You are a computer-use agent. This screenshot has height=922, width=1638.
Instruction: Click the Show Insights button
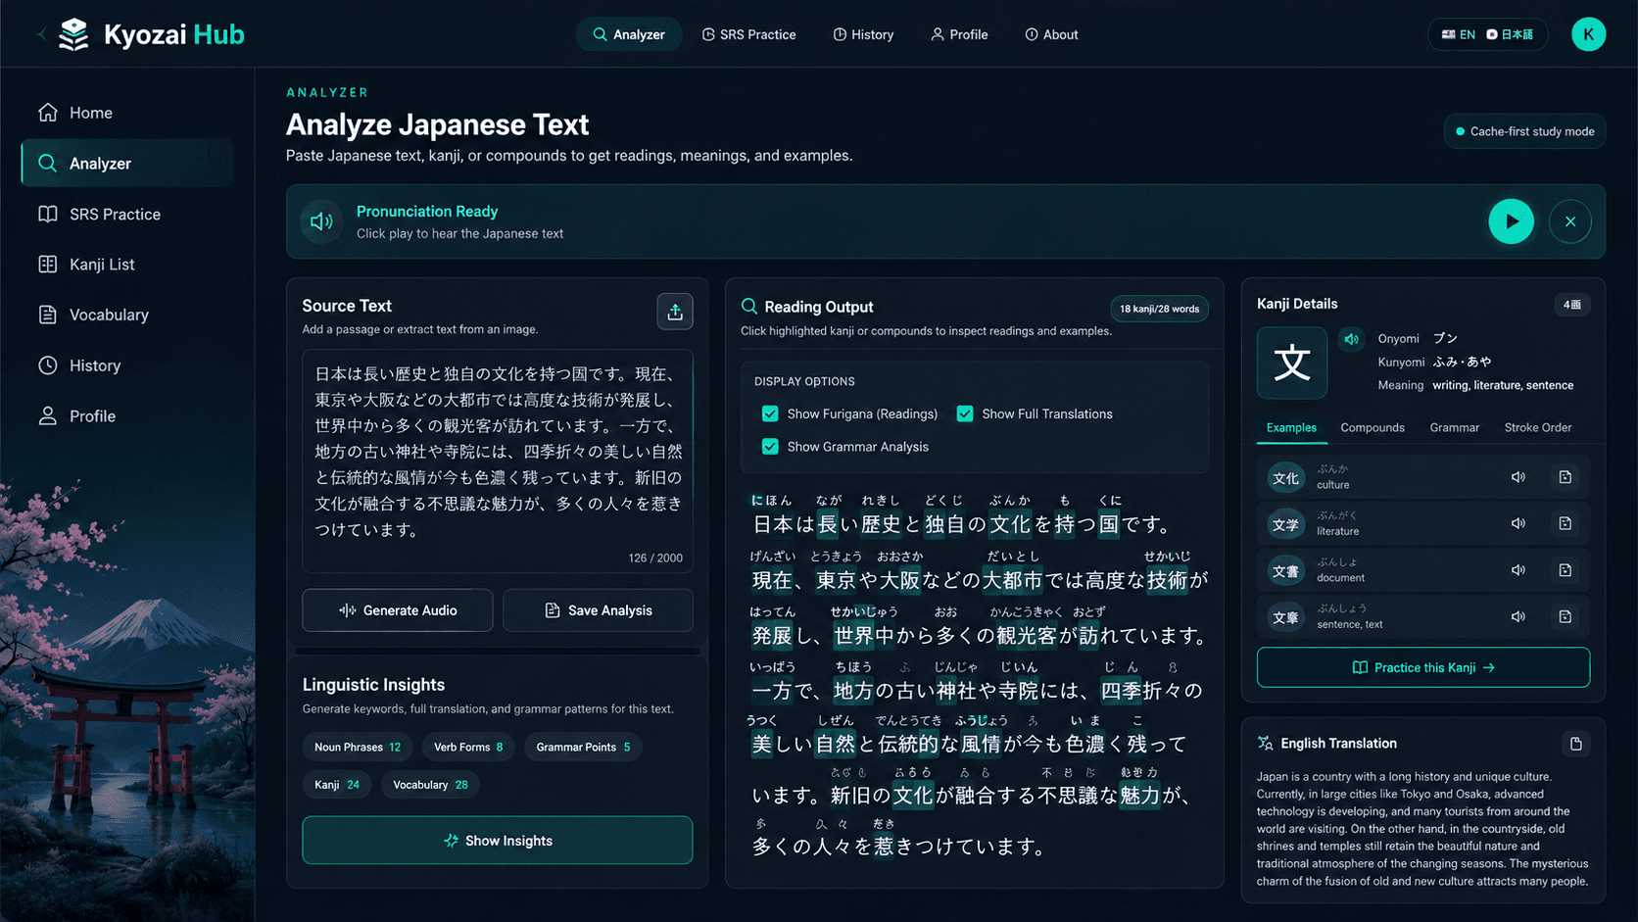point(498,841)
